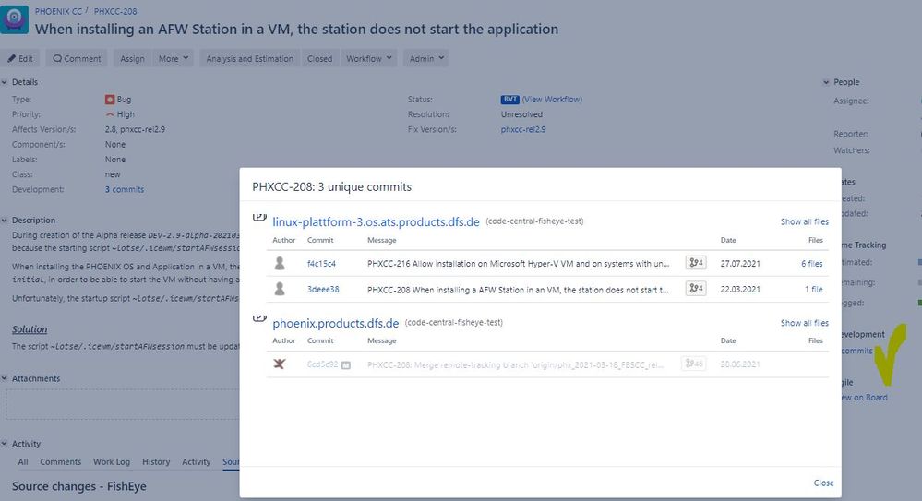Screen dimensions: 922x501
Task: Click the attachments drop zone area
Action: pyautogui.click(x=123, y=404)
